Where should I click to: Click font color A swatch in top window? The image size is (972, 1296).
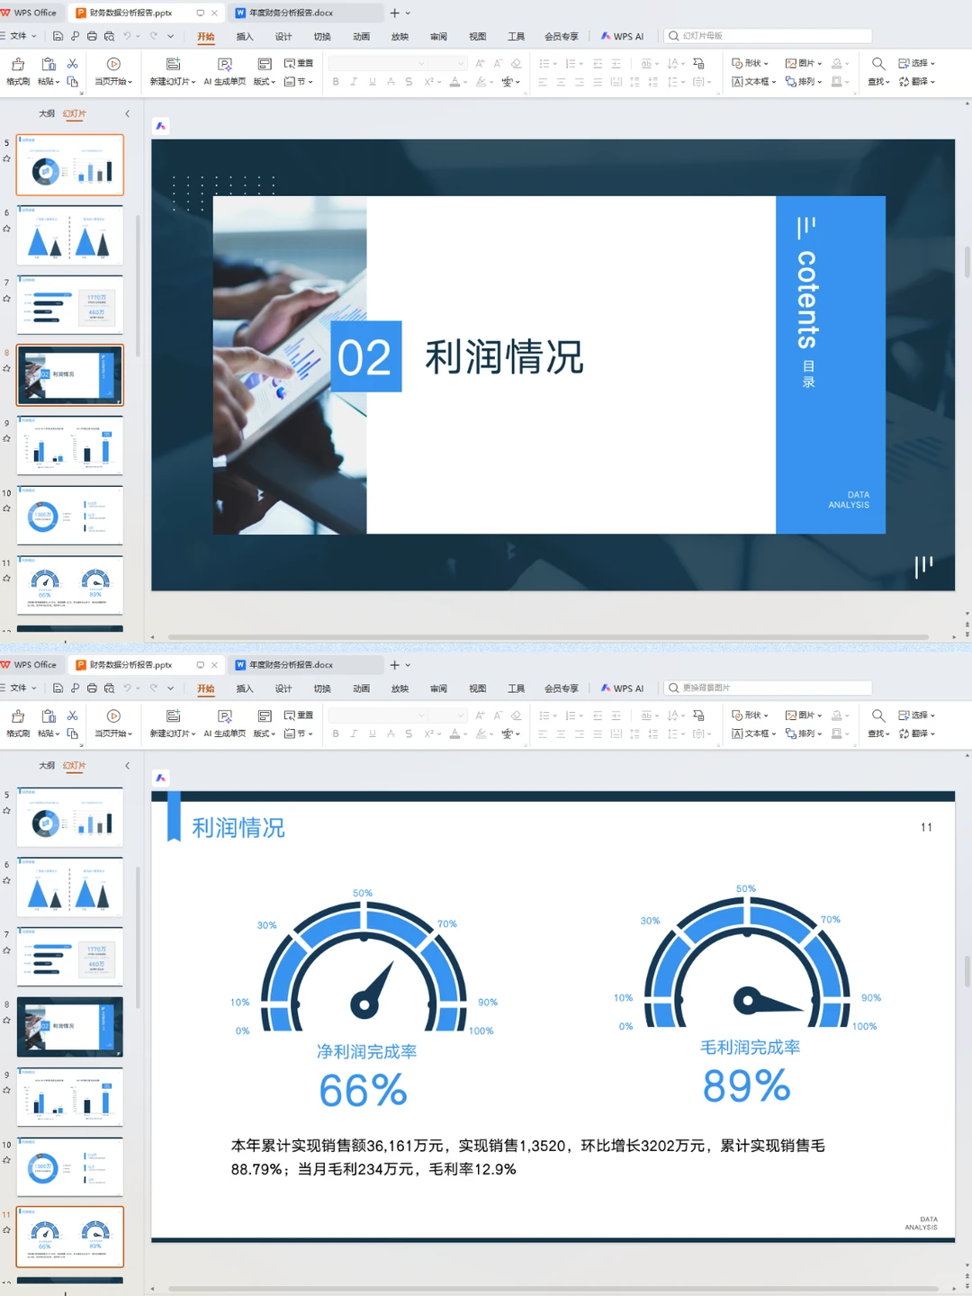454,82
